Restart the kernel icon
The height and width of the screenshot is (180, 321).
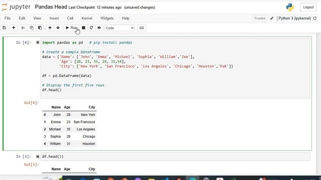[x=91, y=28]
